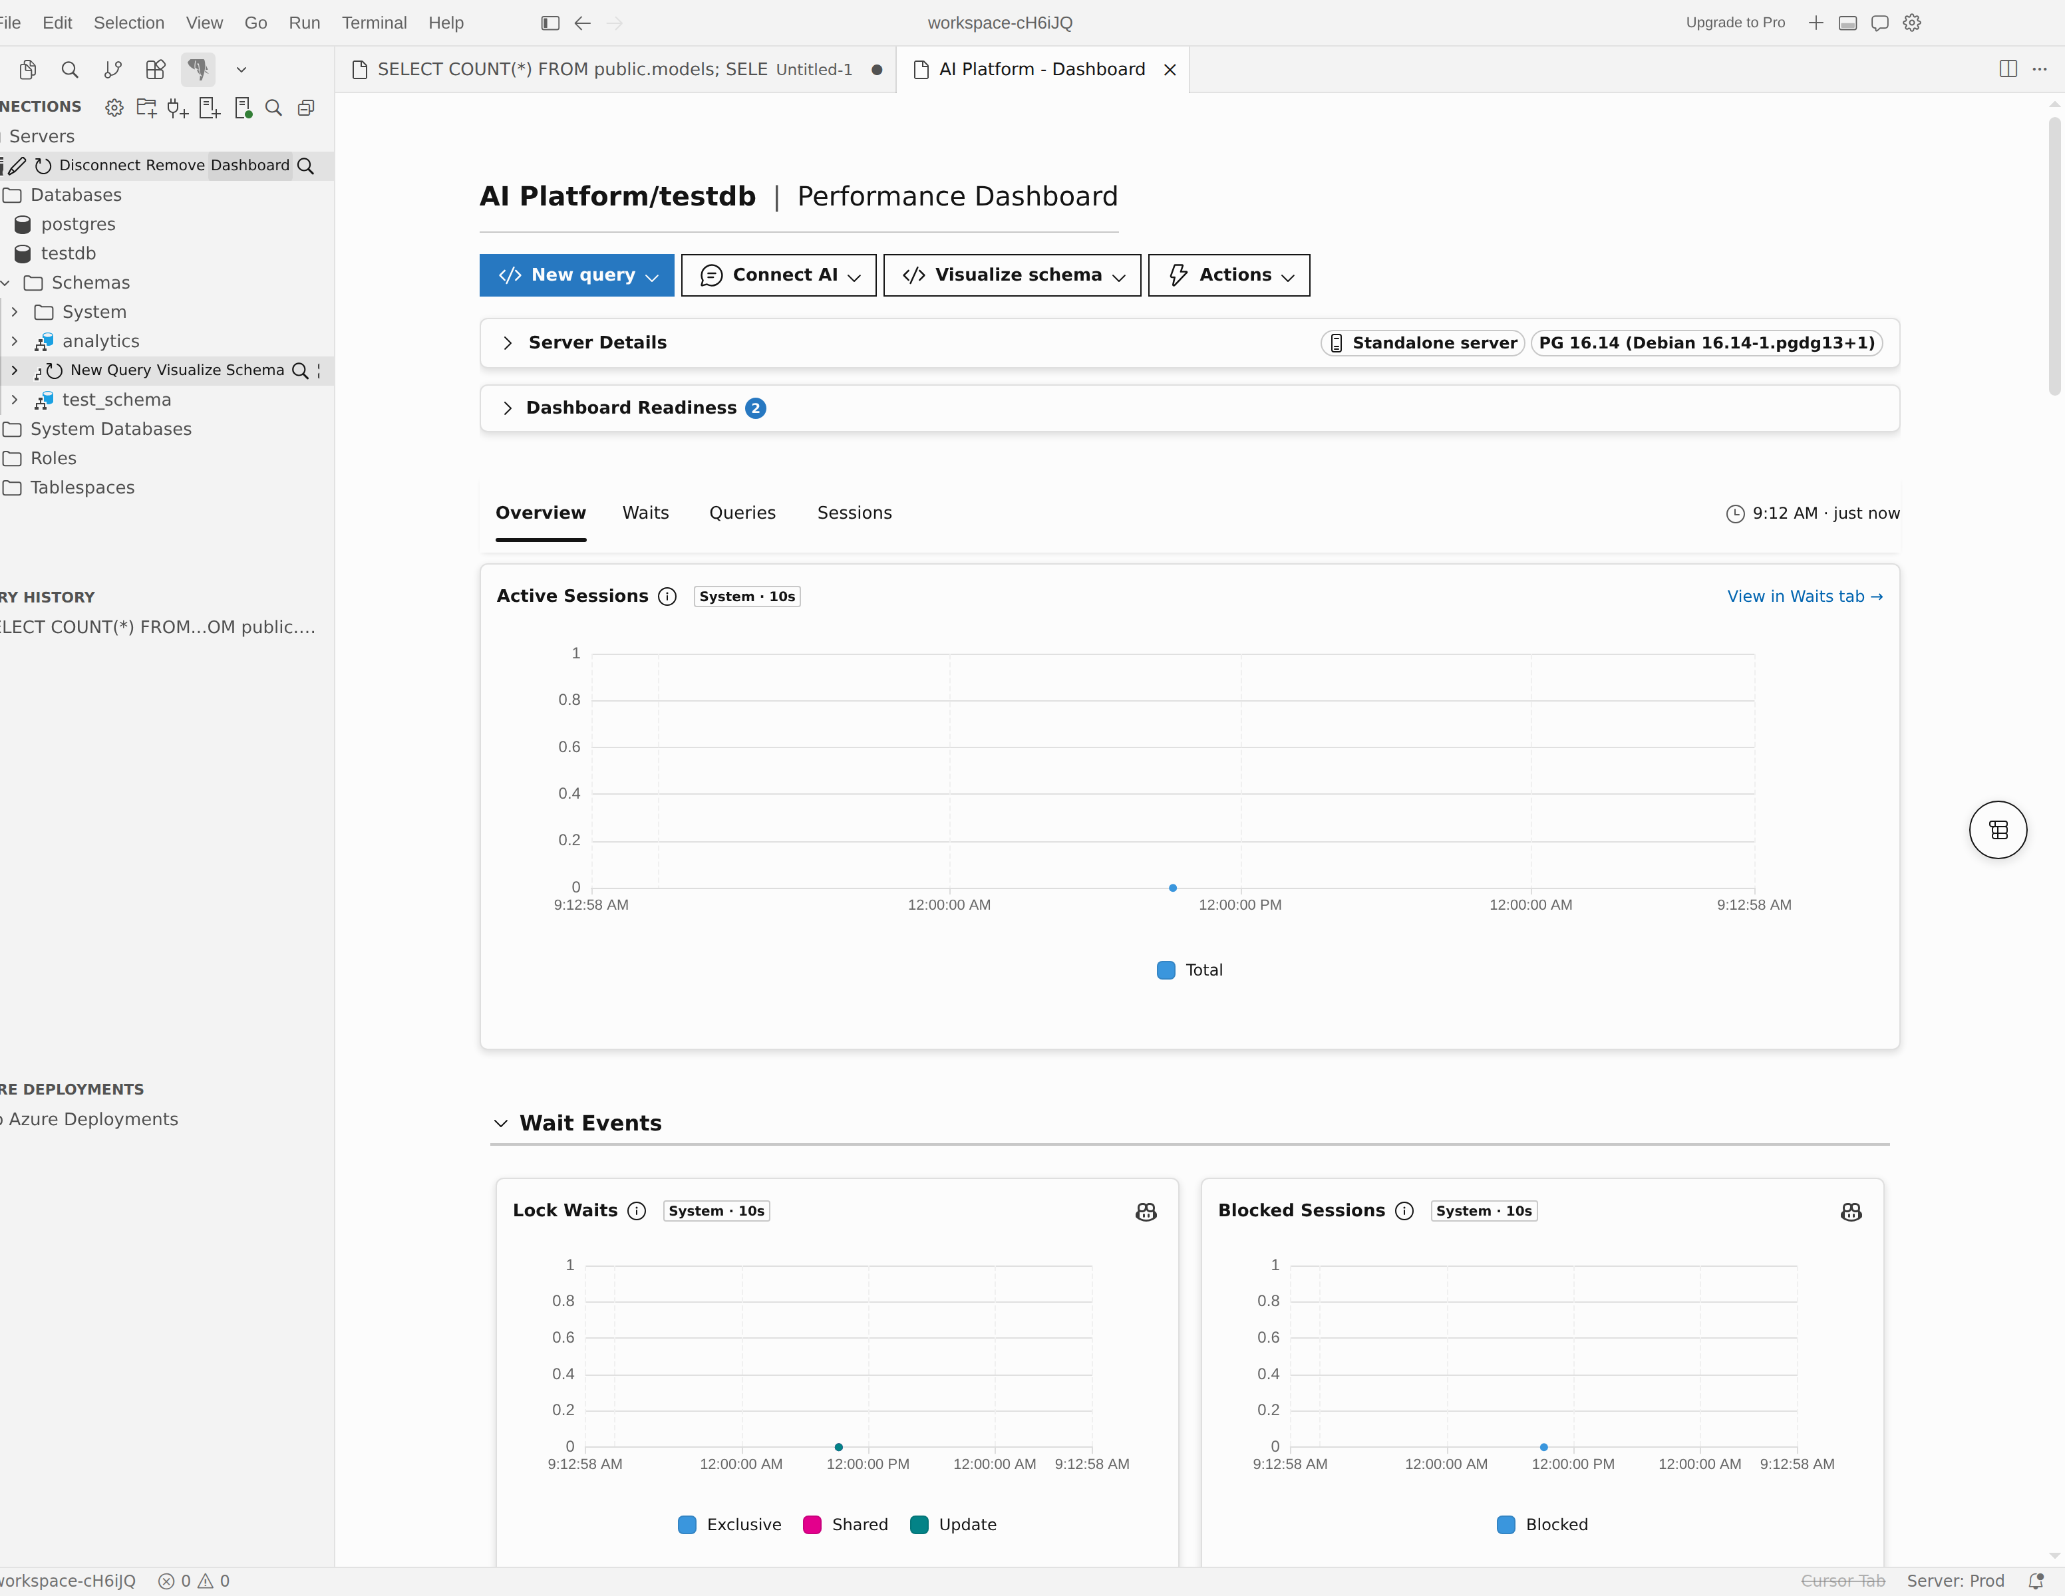Select the PostgreSQL elephant icon

(x=198, y=69)
